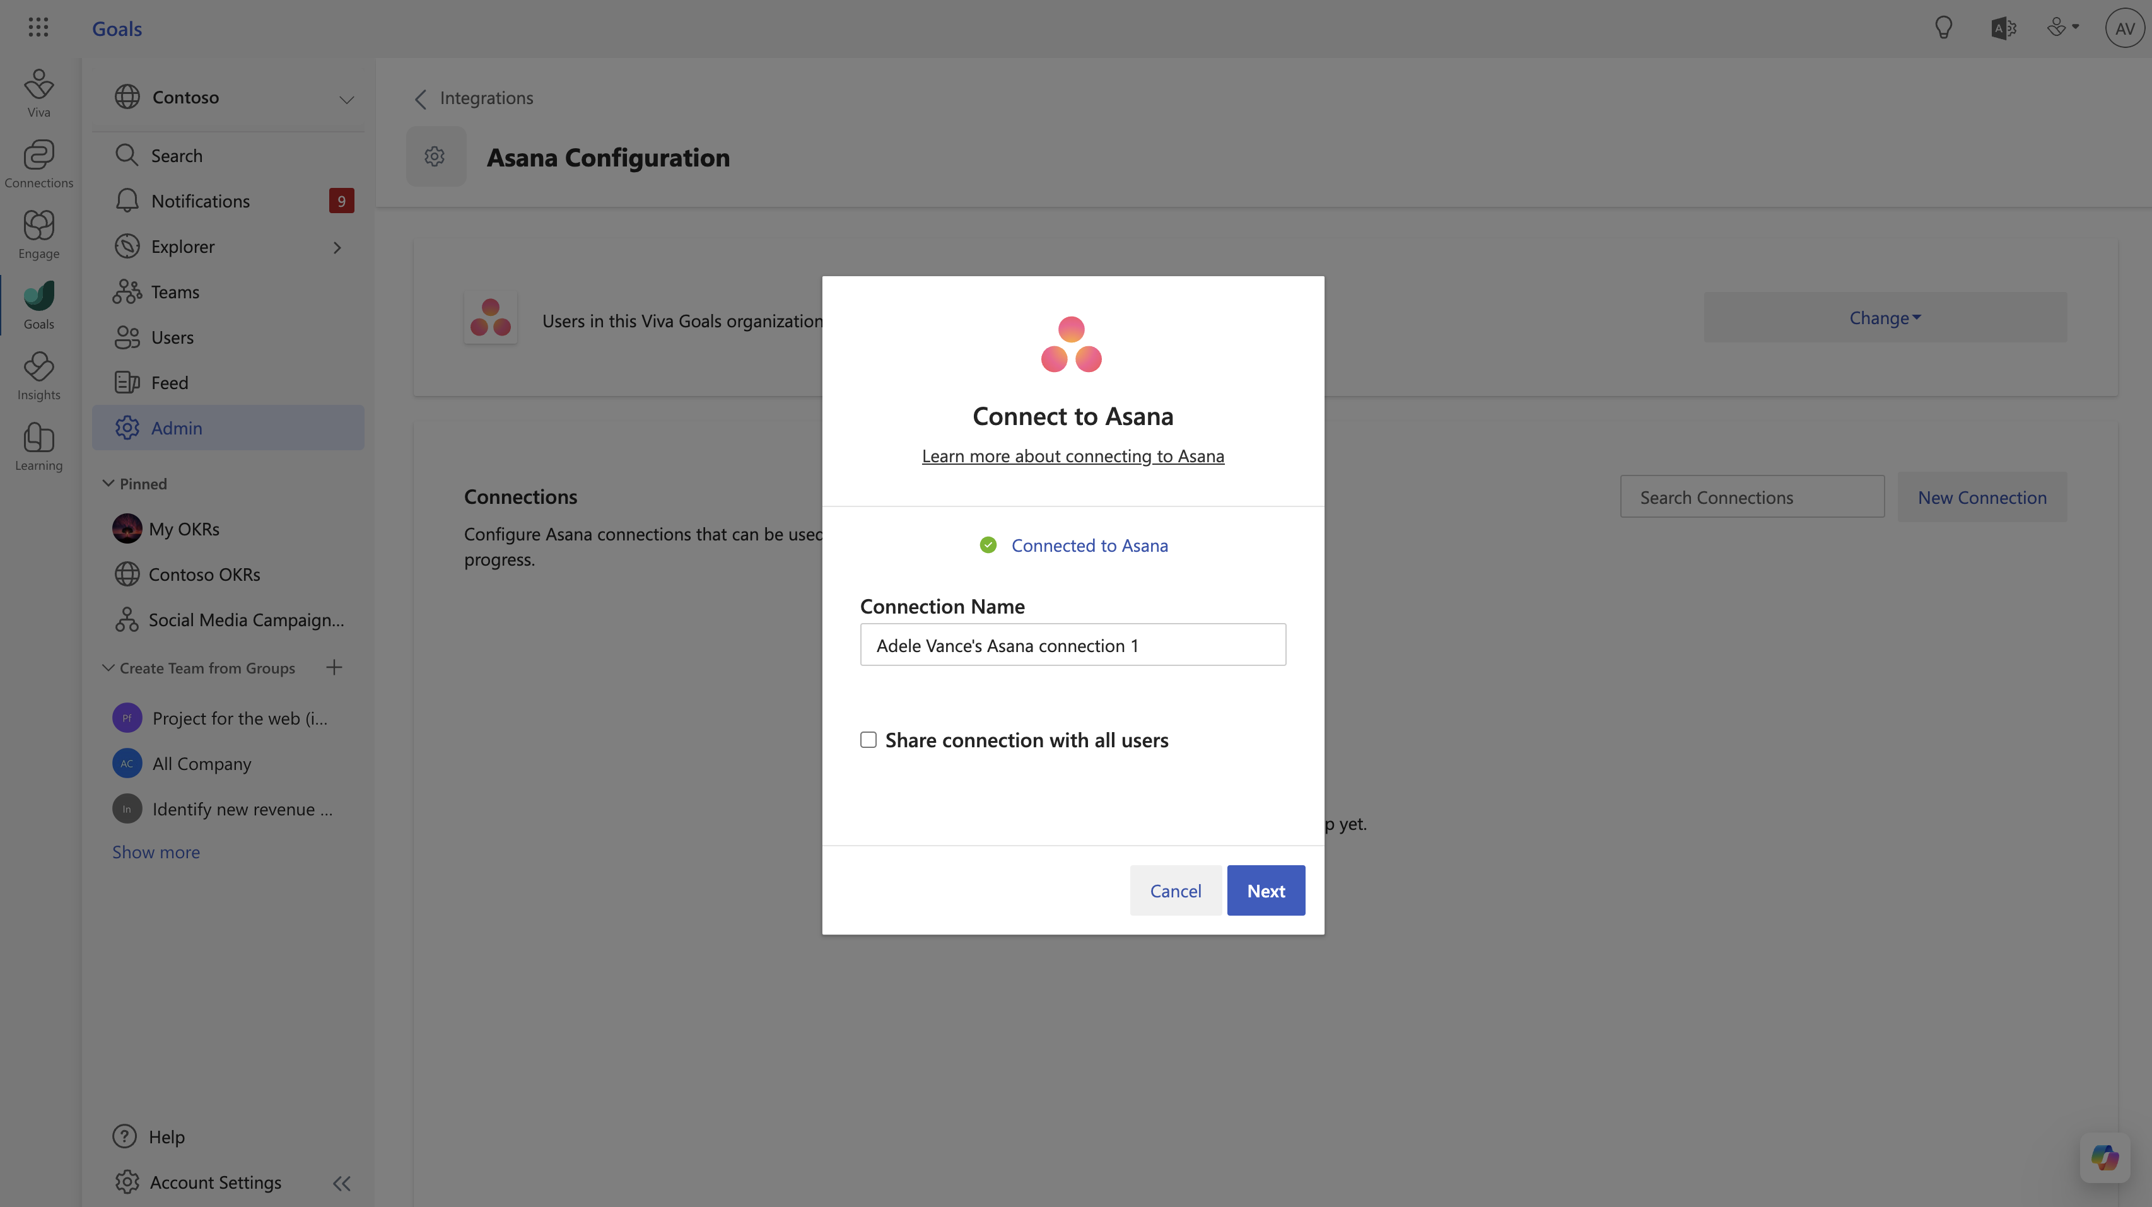
Task: Click the Asana Configuration gear icon
Action: point(435,156)
